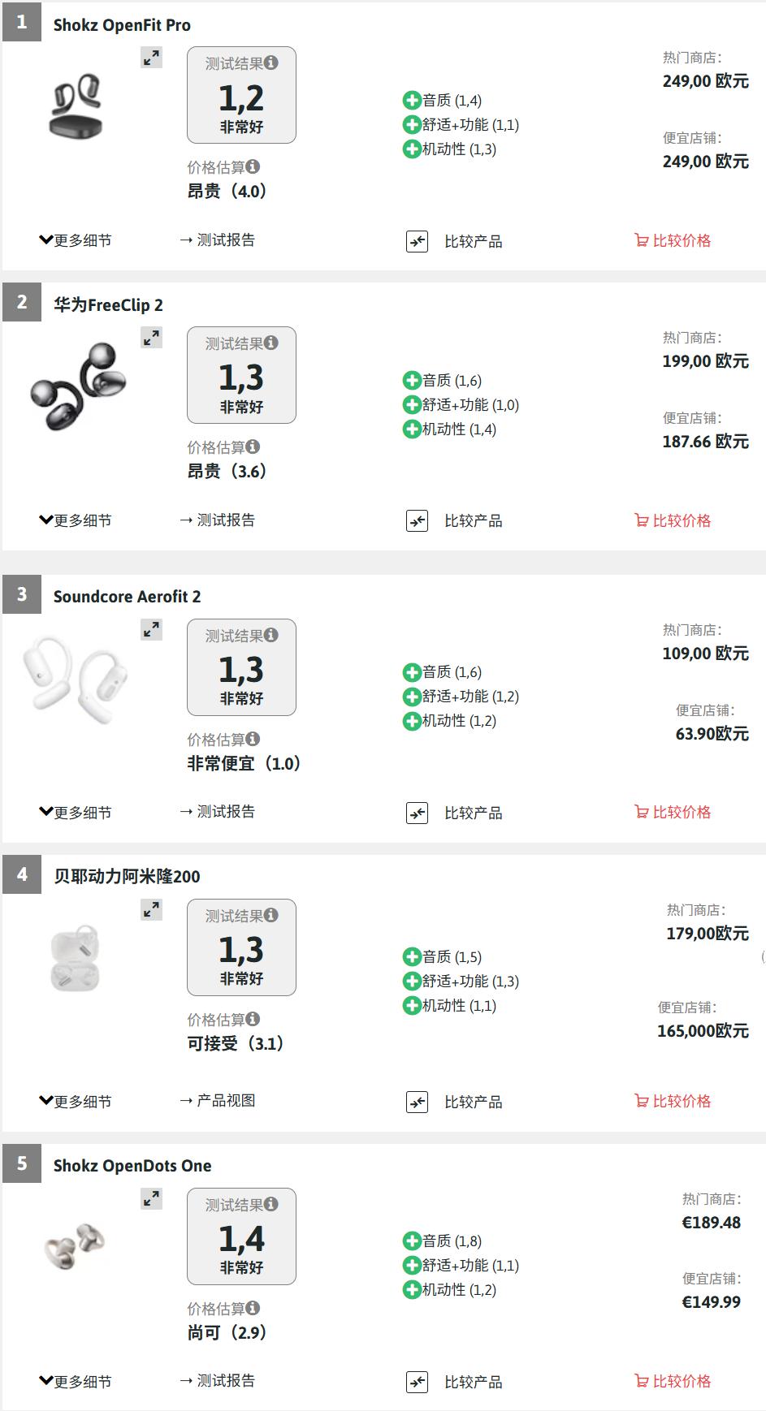This screenshot has width=766, height=1411.
Task: Expand 更多细节 for Shokz OpenFit Pro
Action: point(76,240)
